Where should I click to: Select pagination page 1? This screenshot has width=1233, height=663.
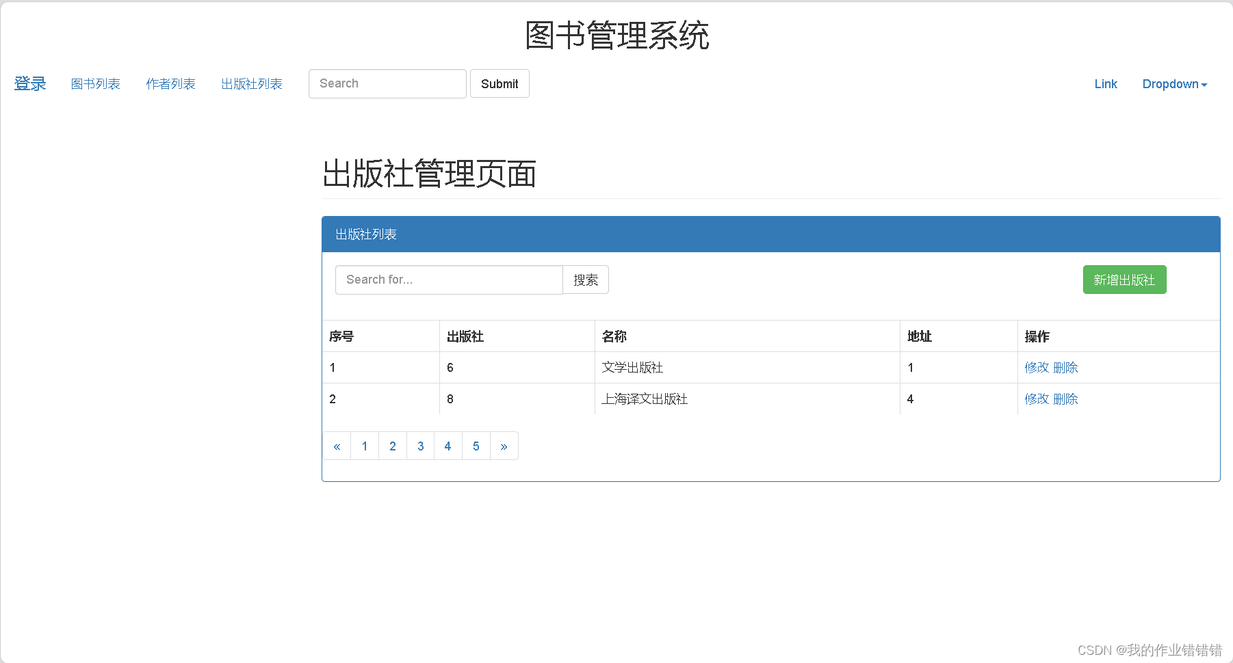pyautogui.click(x=365, y=446)
